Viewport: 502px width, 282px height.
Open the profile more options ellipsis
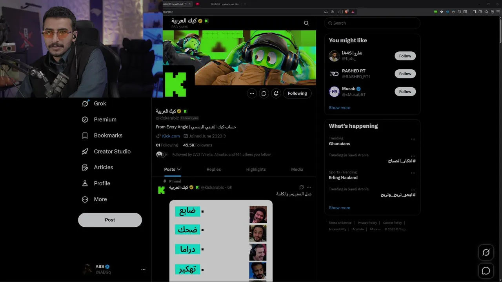(252, 93)
